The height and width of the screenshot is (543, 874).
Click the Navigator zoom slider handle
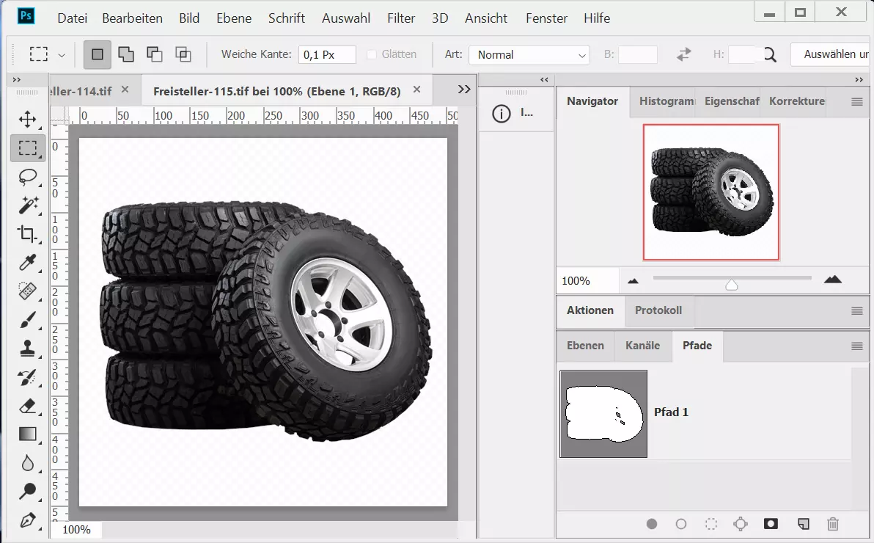[731, 285]
